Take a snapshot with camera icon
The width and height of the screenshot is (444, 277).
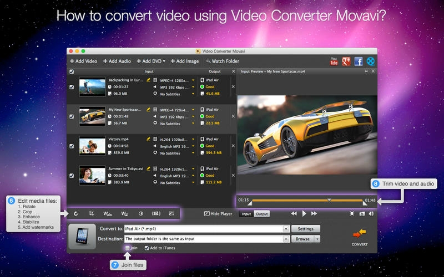coord(362,214)
